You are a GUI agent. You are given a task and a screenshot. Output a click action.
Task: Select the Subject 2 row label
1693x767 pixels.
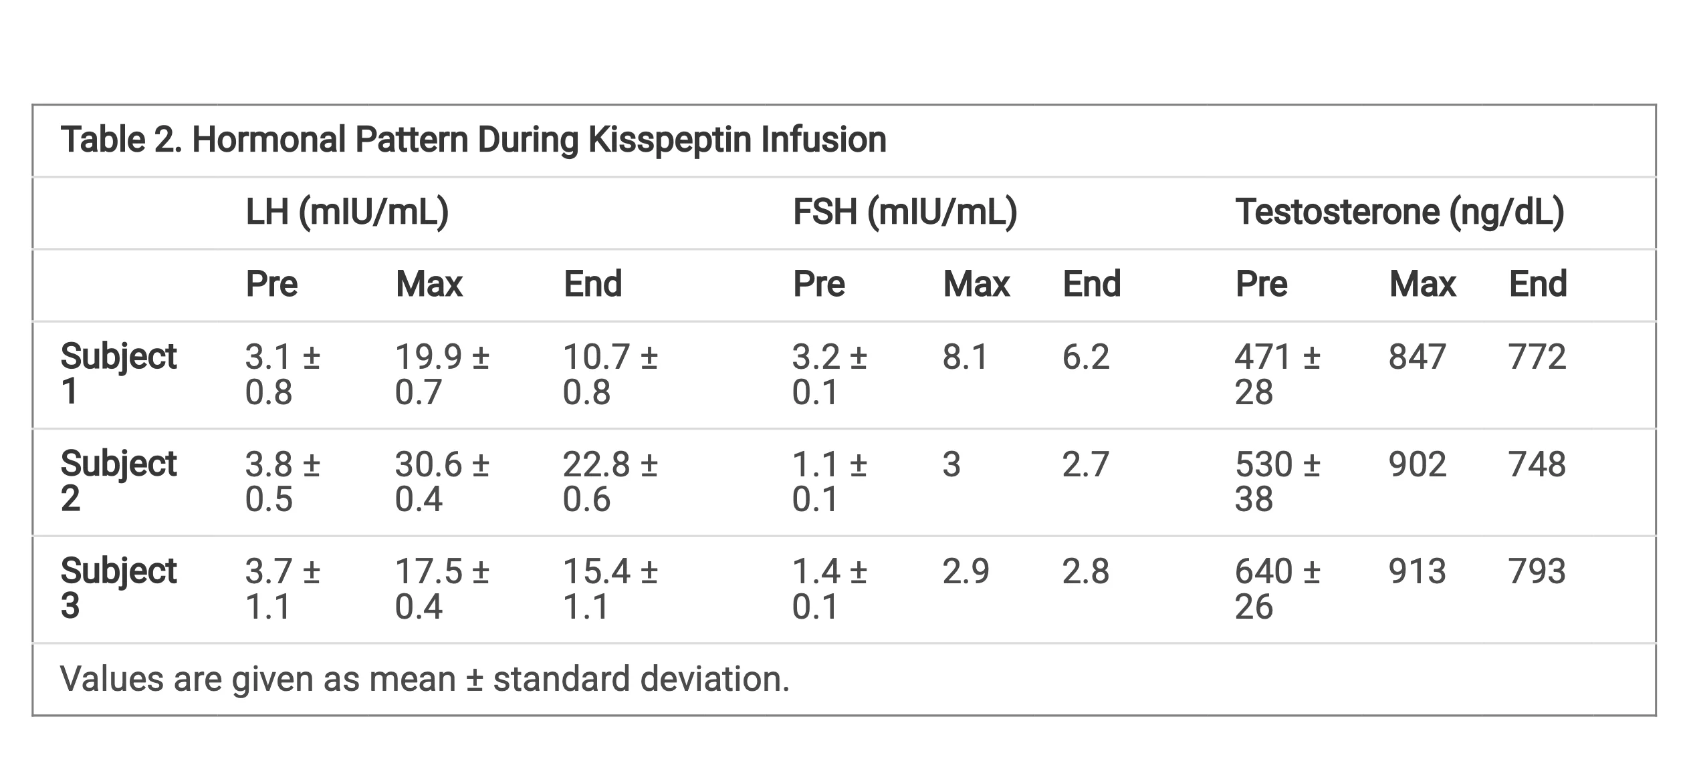tap(118, 481)
